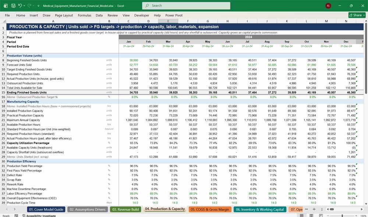This screenshot has width=368, height=217.
Task: Open the 01. Cover Model Guide sheet
Action: (x=46, y=210)
